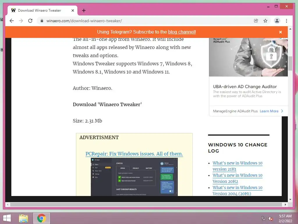This screenshot has width=298, height=224.
Task: Click the WINDOWS 10 CHANGE LOG heading
Action: (237, 148)
